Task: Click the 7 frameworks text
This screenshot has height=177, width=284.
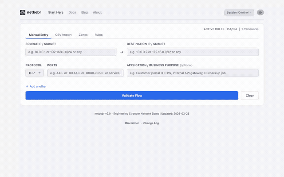Action: pos(250,29)
